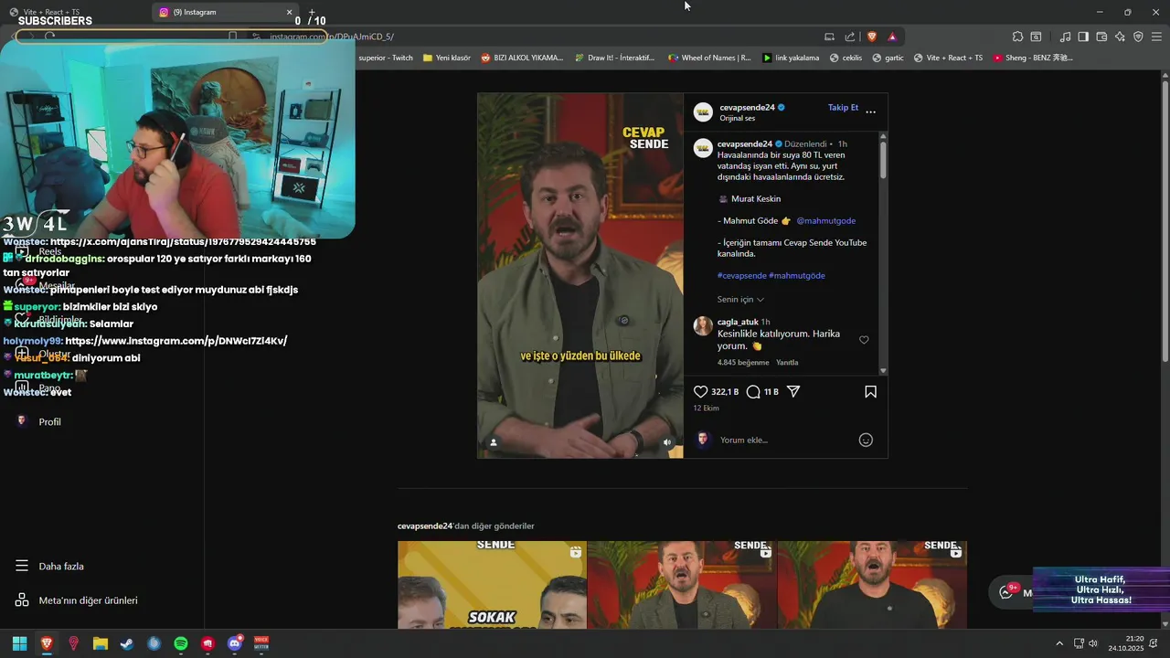Image resolution: width=1170 pixels, height=658 pixels.
Task: View the '4.845 beğenme' comment likes
Action: 743,363
